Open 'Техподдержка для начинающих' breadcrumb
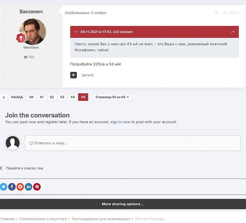 coord(101,219)
